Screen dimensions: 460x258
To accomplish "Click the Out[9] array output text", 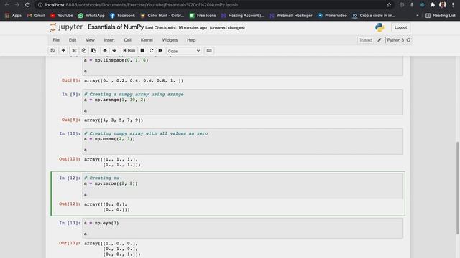I will [x=114, y=120].
